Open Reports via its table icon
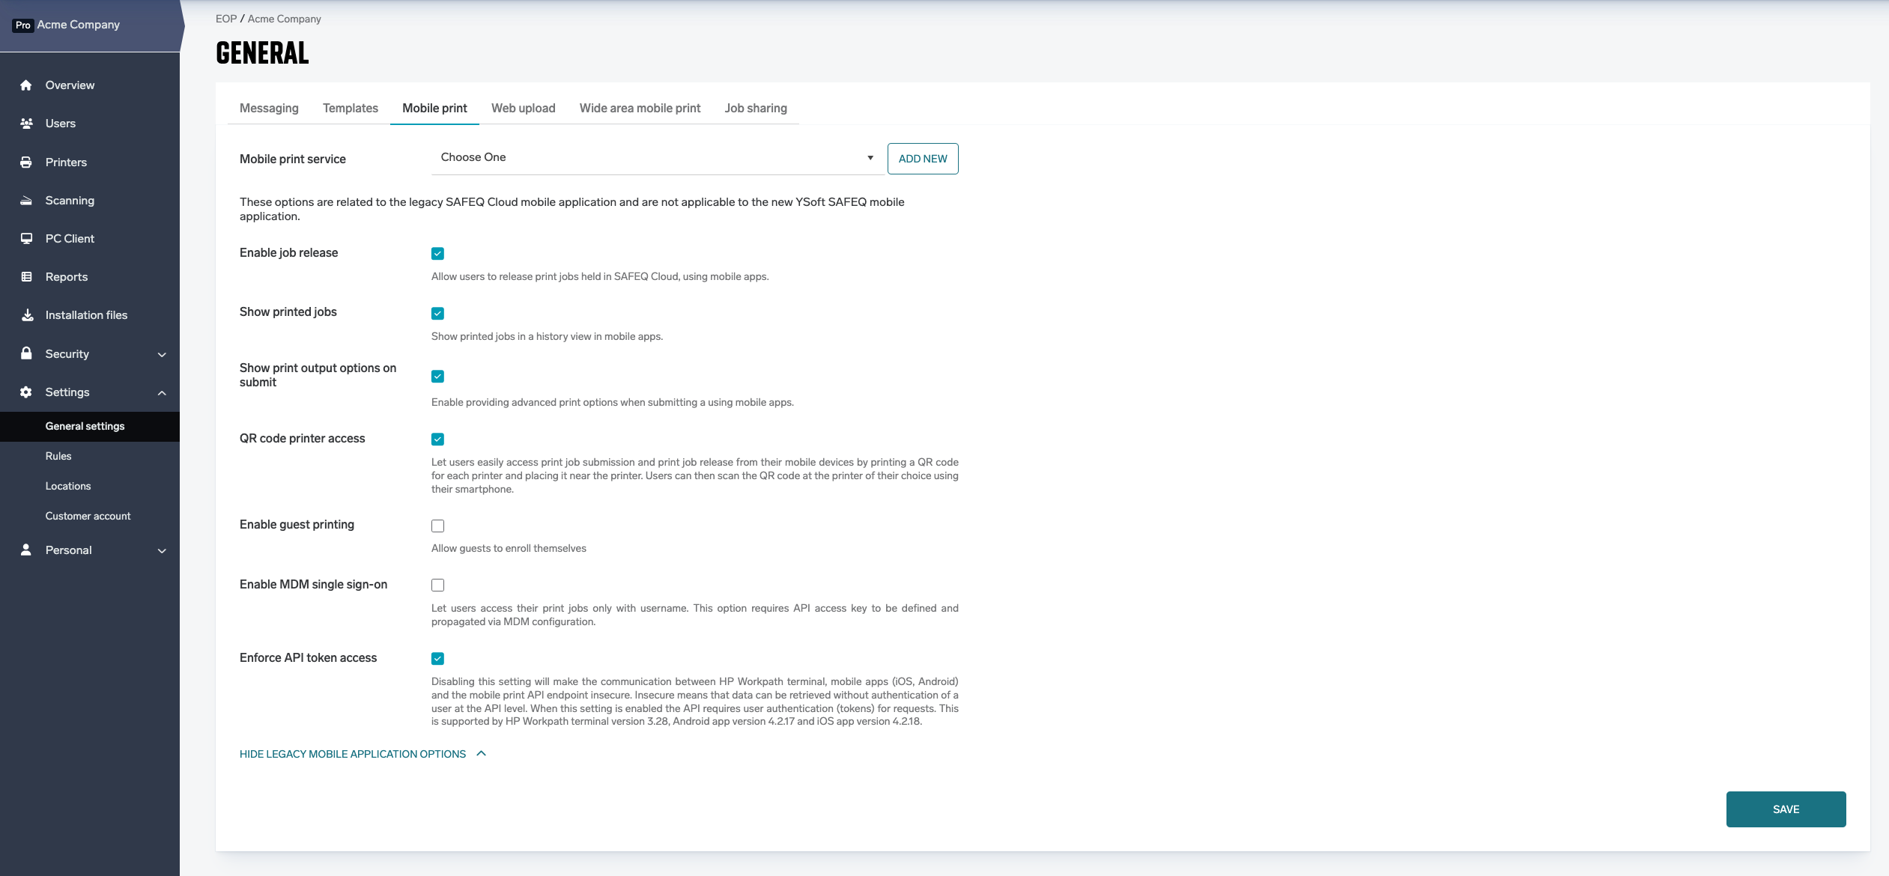Screen dimensions: 1889x876 26,277
